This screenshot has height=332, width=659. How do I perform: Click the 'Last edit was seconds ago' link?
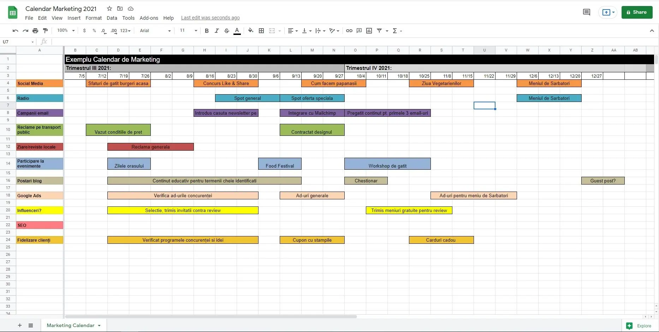click(x=210, y=18)
